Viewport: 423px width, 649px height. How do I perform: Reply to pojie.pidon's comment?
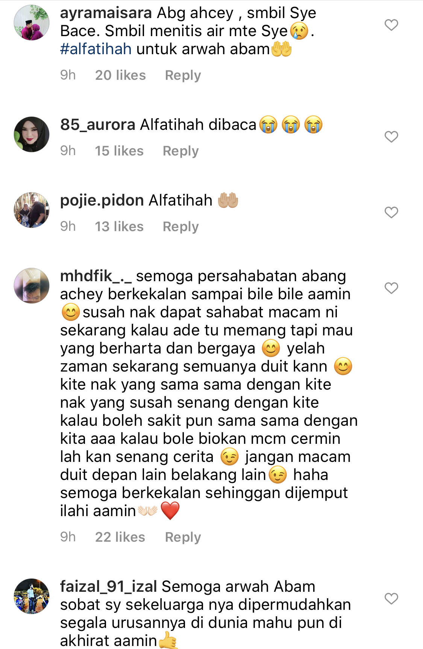pos(180,227)
